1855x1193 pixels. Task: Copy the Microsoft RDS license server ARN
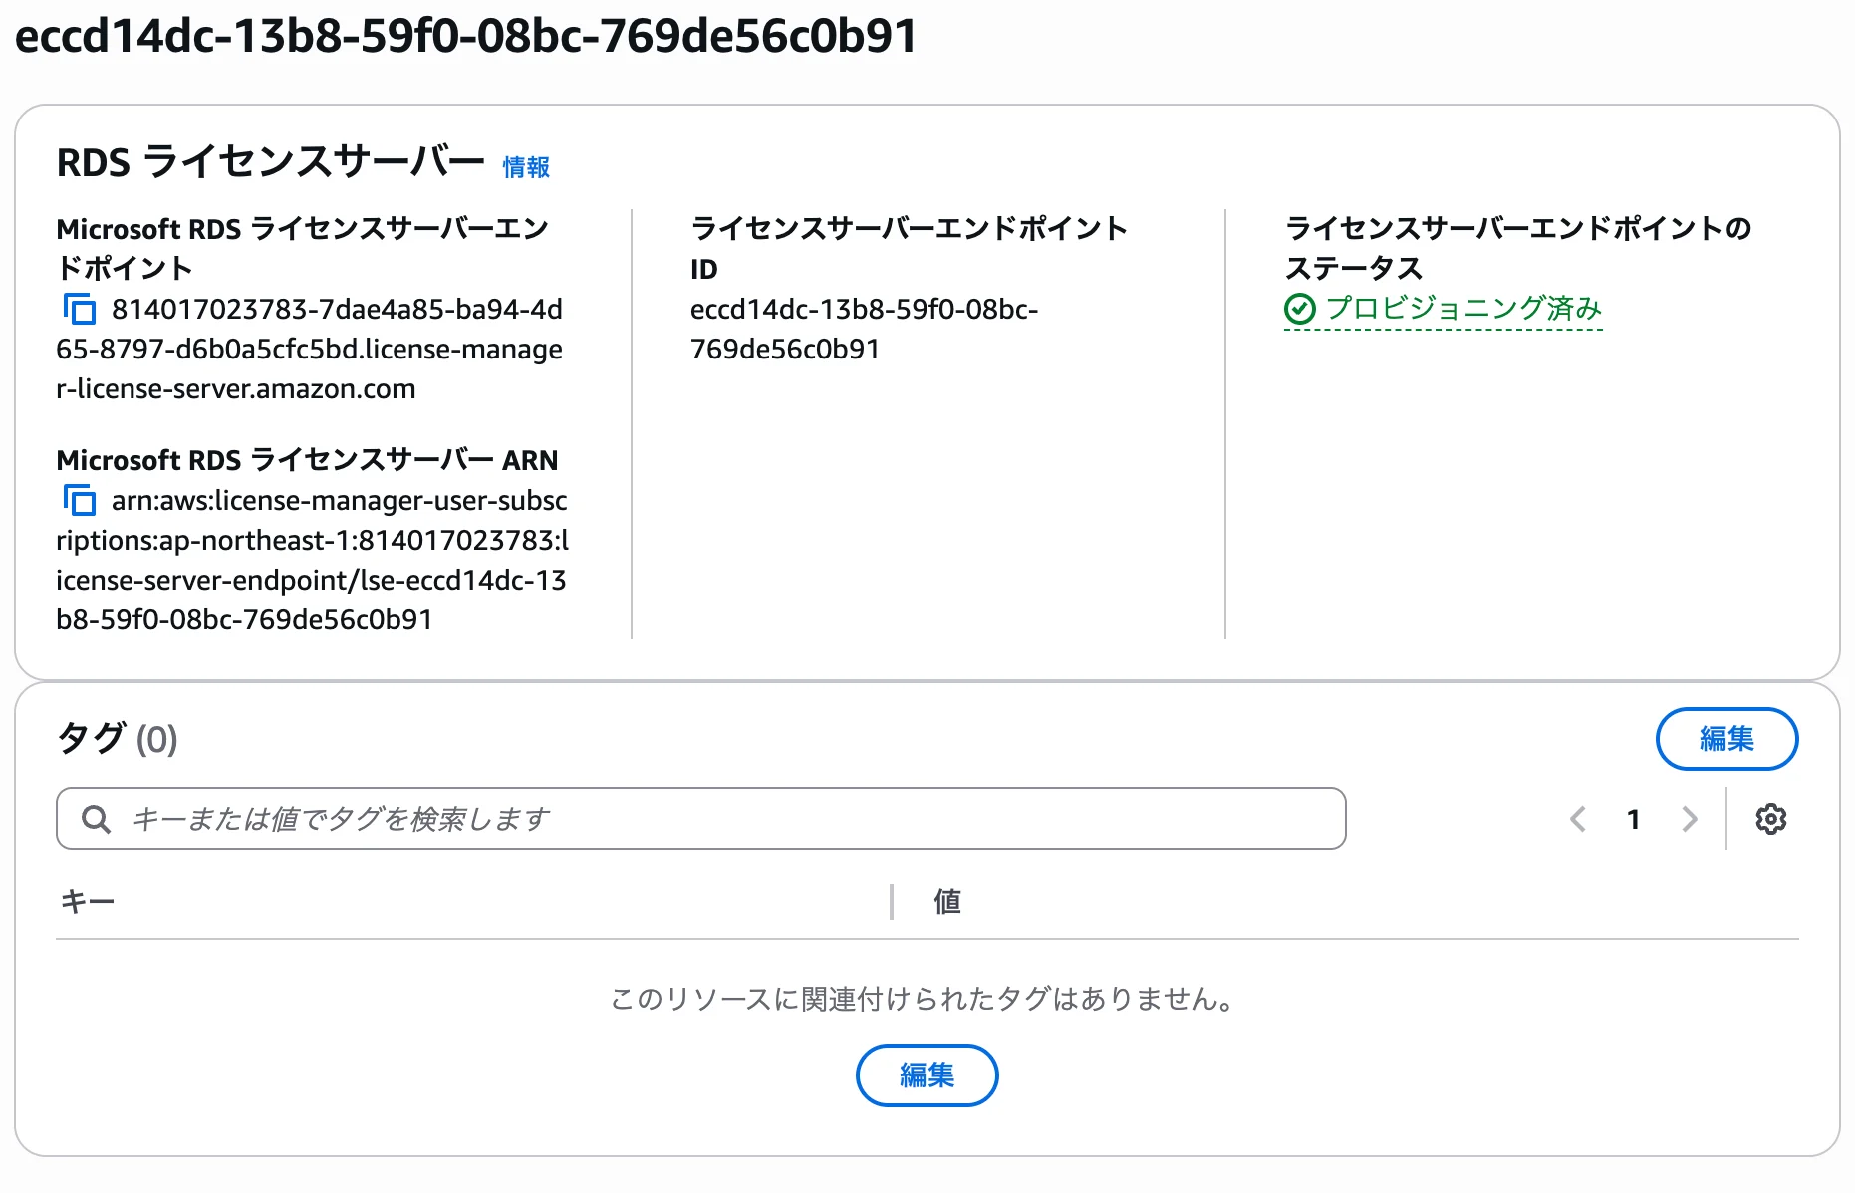point(79,500)
